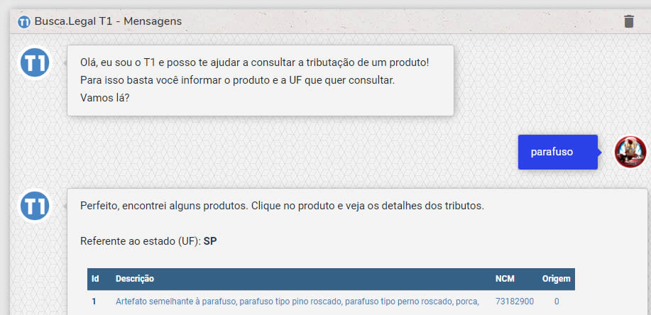Click the "Busca.Legal T1 - Mensagens" title
This screenshot has height=315, width=651.
tap(108, 21)
